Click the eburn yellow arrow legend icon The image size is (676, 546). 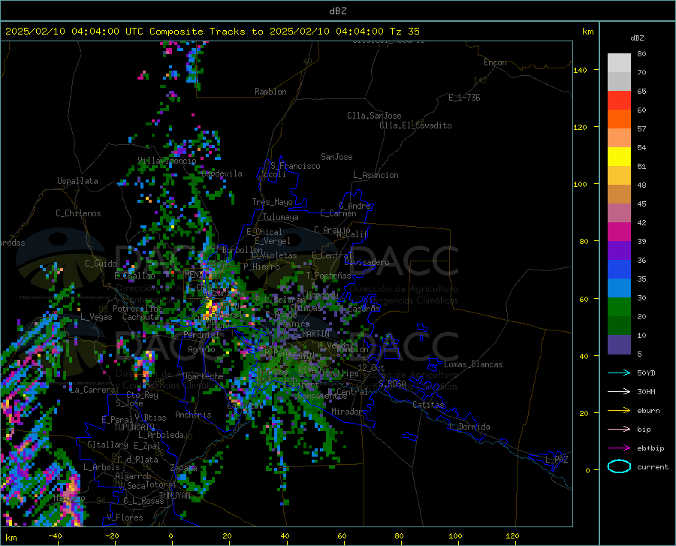tap(619, 410)
